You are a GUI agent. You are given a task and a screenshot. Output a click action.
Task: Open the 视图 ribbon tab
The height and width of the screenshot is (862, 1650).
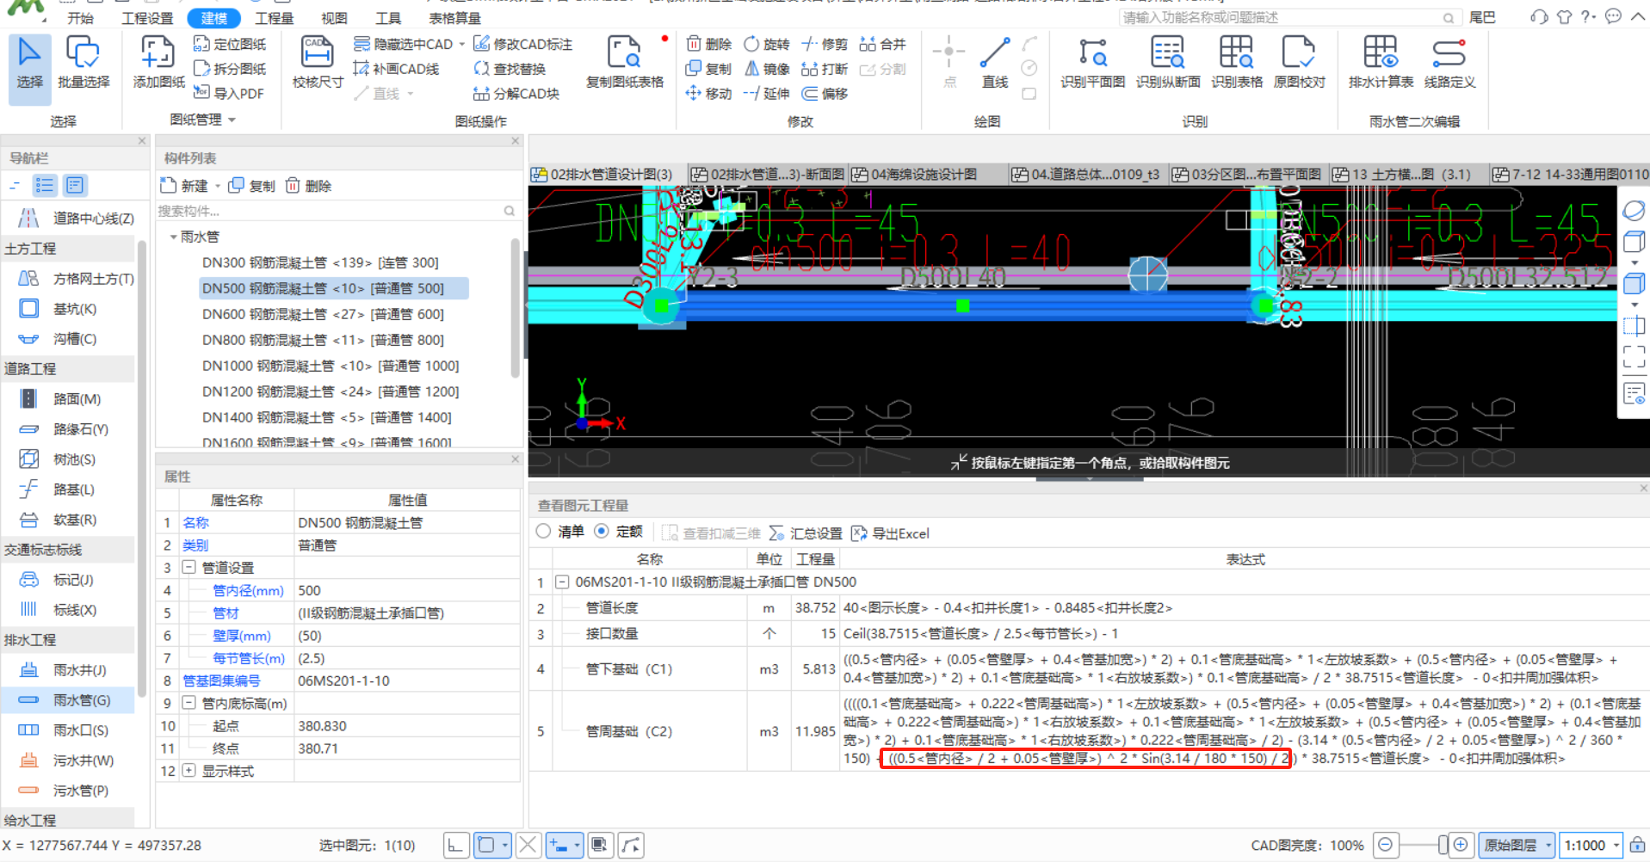tap(334, 18)
